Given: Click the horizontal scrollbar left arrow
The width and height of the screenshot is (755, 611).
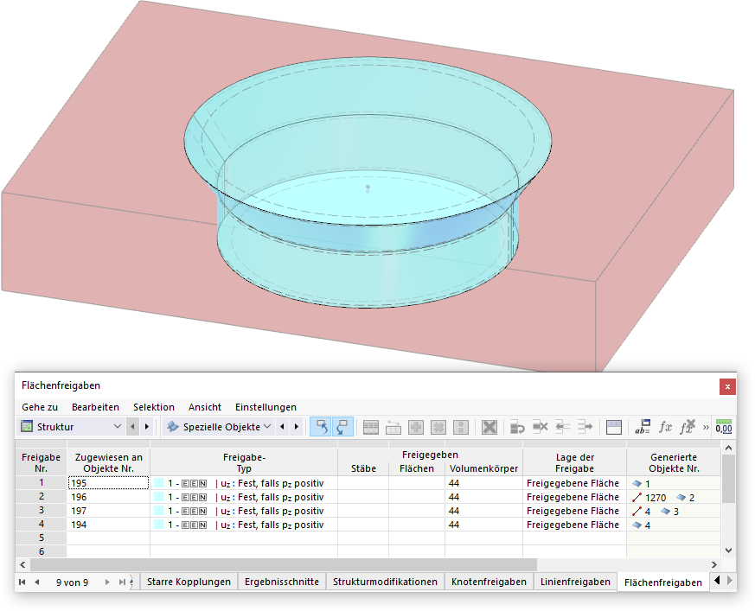Looking at the screenshot, I should (x=22, y=565).
